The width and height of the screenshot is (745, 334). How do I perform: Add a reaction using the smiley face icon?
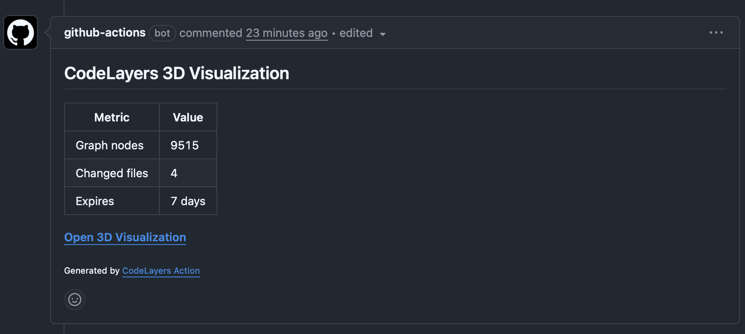click(x=74, y=300)
